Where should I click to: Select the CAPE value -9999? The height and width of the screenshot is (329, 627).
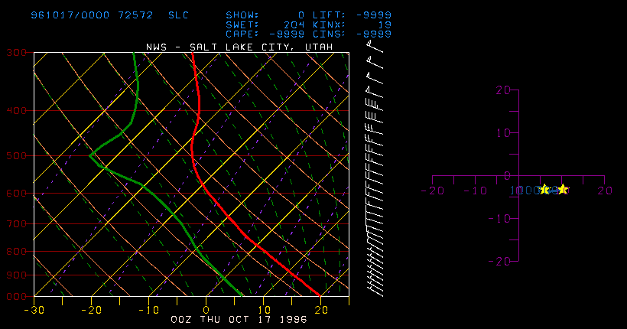(x=287, y=34)
